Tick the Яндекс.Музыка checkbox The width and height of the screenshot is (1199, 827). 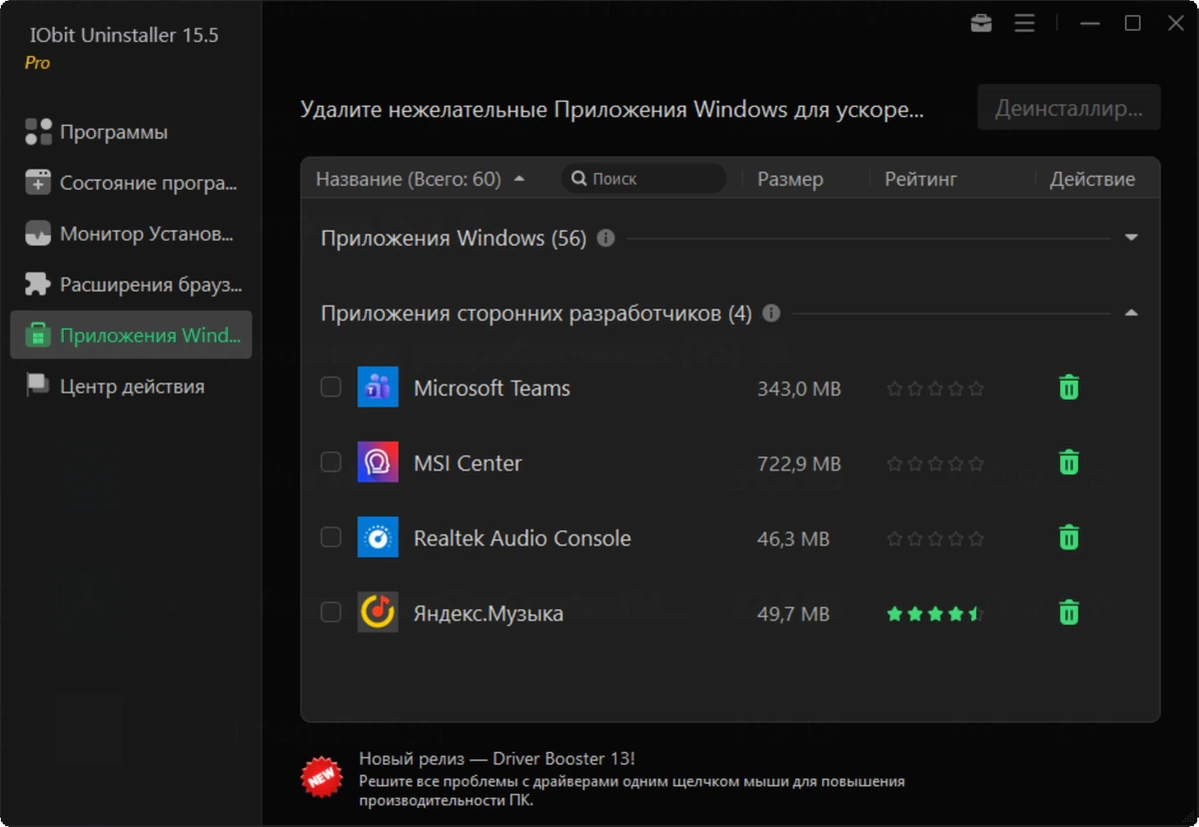click(331, 611)
